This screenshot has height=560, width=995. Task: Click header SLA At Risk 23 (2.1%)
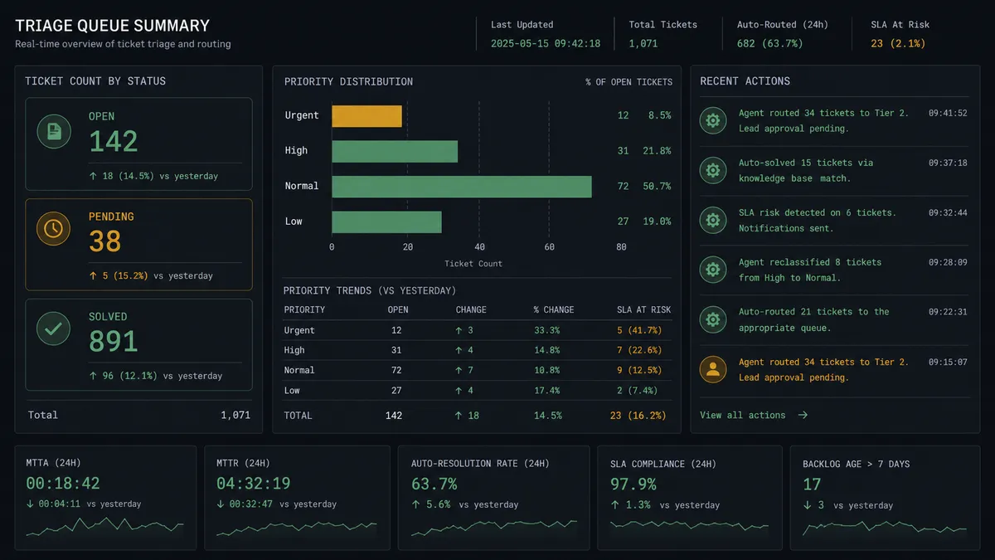coord(898,43)
